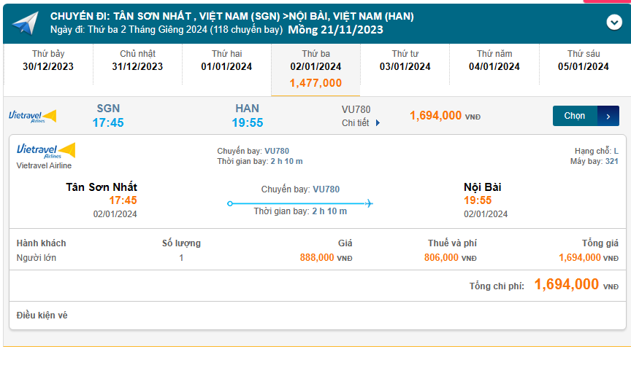The image size is (631, 376).
Task: Select Thứ bảy 30/12/2023 date tab
Action: (48, 60)
